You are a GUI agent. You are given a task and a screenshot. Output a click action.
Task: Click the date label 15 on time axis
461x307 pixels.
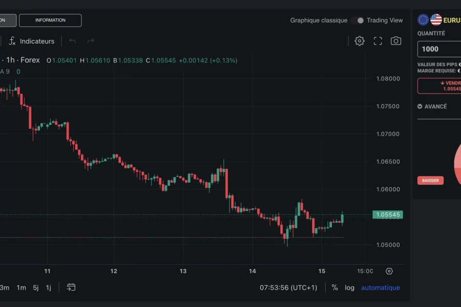click(x=322, y=271)
